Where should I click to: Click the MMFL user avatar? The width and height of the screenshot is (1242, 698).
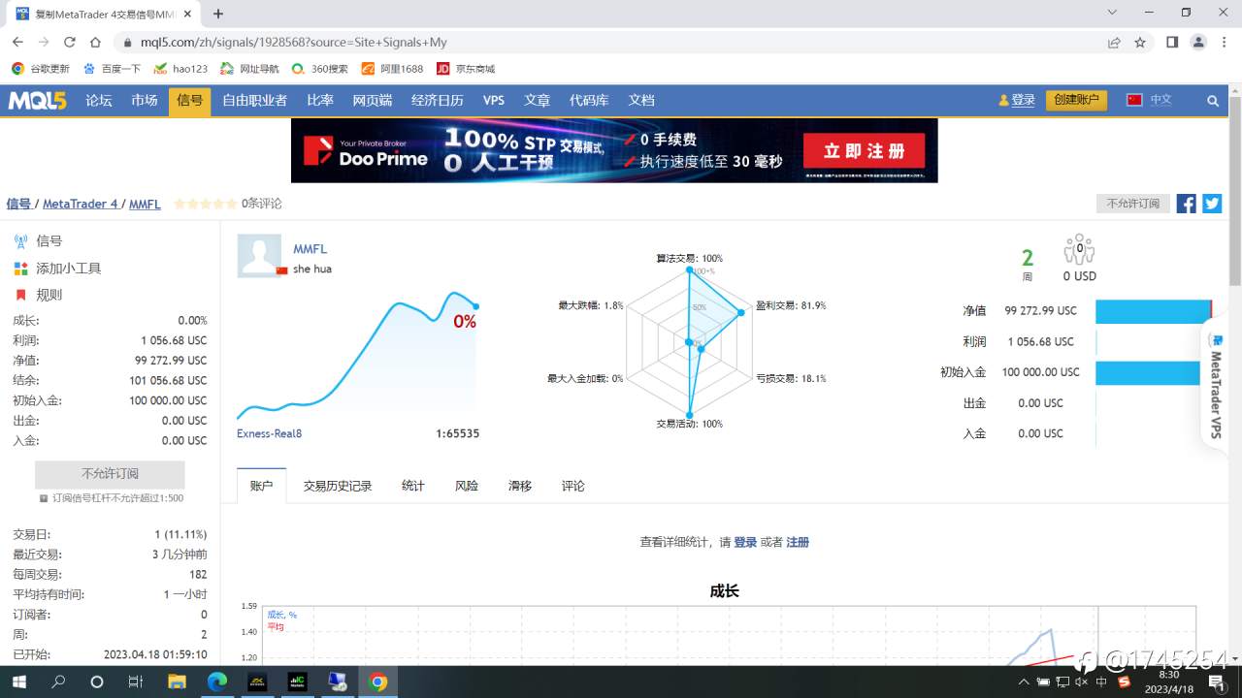coord(259,256)
